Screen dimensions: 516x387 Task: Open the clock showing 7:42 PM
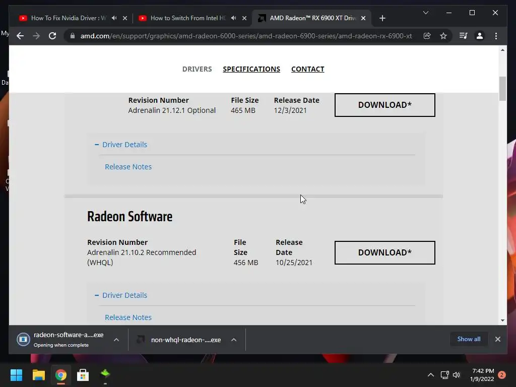(482, 375)
